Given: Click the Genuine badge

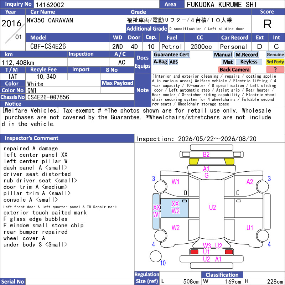Looking at the screenshot, I should click(275, 55).
